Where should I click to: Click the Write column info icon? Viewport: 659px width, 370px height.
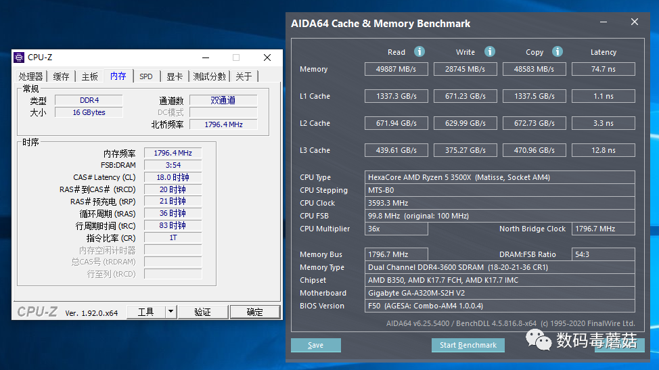(490, 51)
